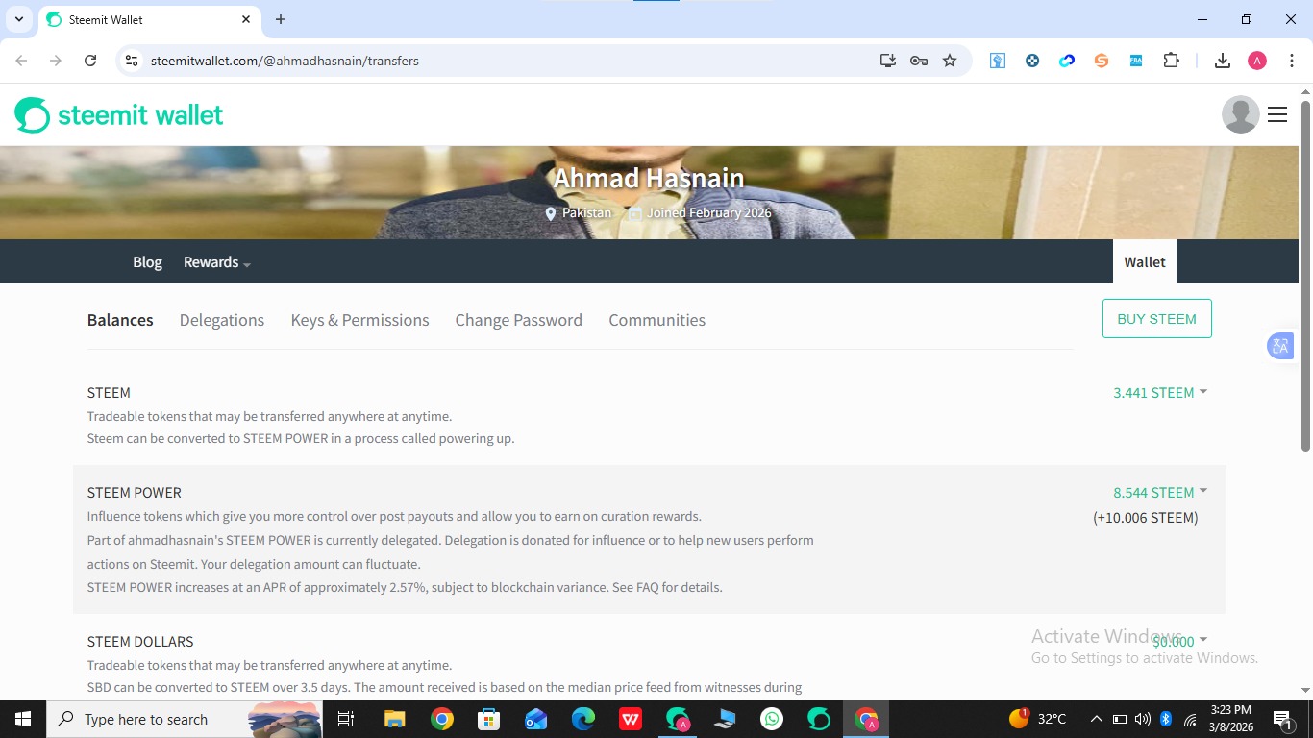Open WhatsApp from the taskbar
This screenshot has width=1313, height=738.
tap(772, 719)
